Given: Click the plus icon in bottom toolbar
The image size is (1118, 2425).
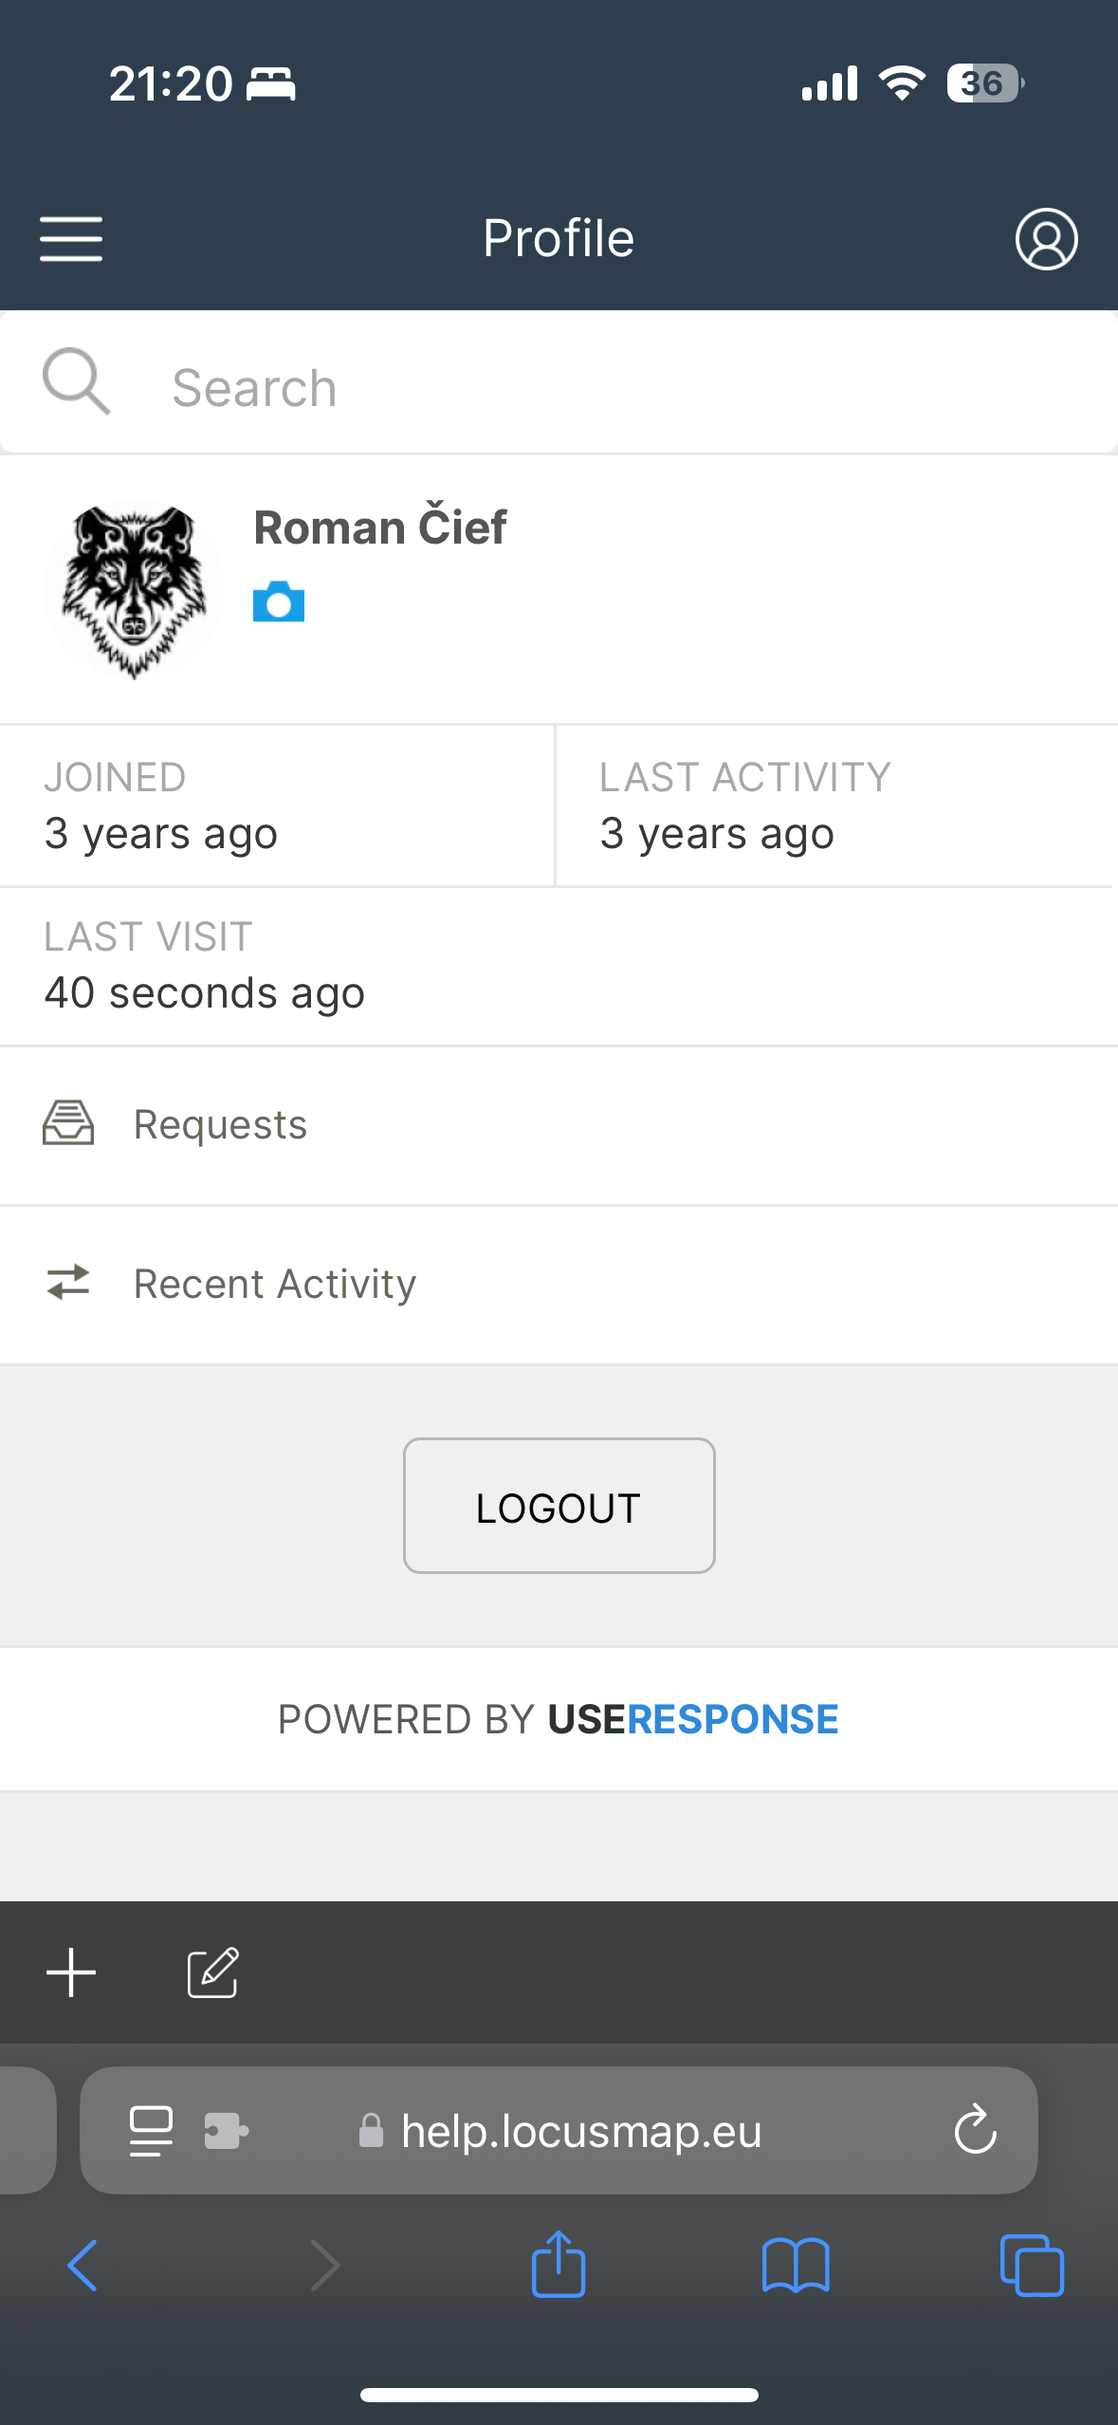Looking at the screenshot, I should point(71,1973).
